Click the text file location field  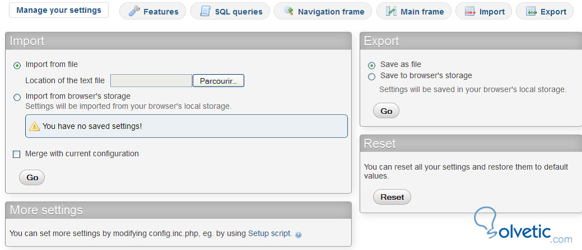pyautogui.click(x=151, y=81)
